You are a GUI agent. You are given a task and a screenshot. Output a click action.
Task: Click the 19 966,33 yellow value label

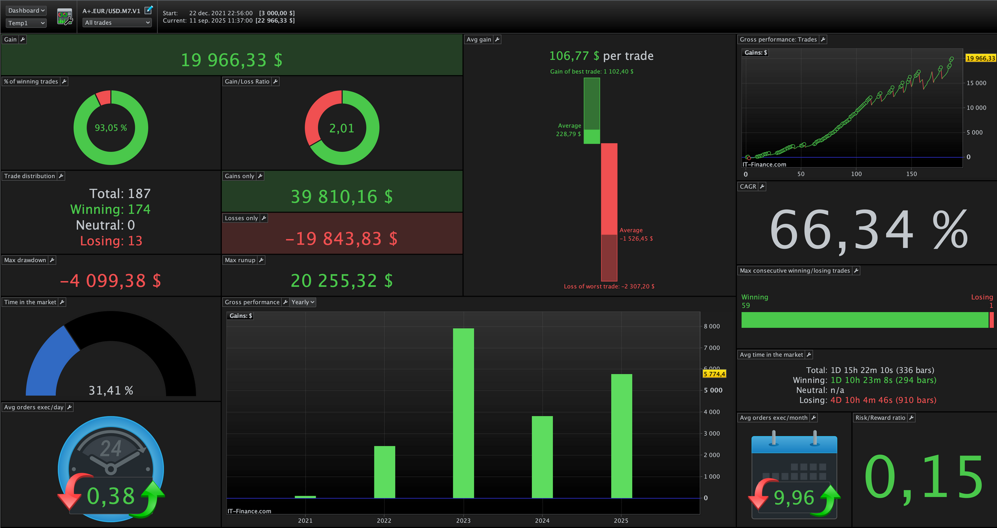coord(980,58)
